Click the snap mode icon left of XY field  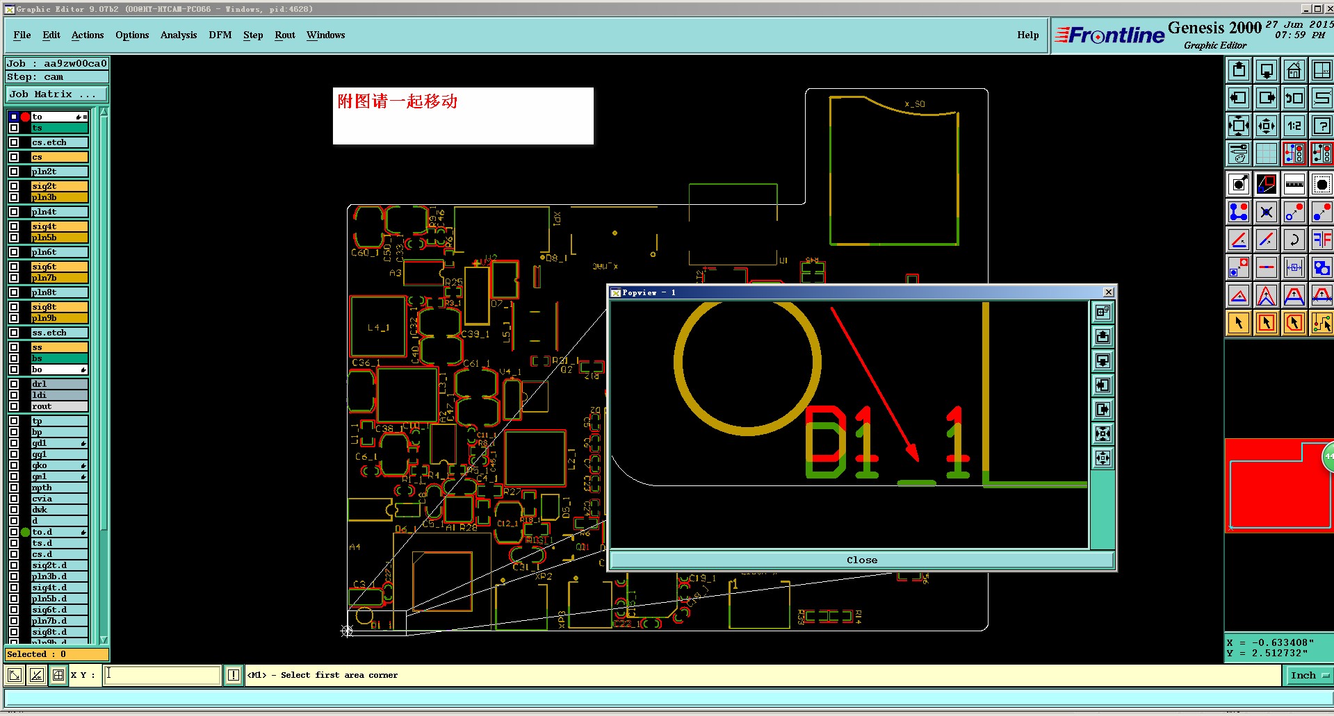pos(58,675)
